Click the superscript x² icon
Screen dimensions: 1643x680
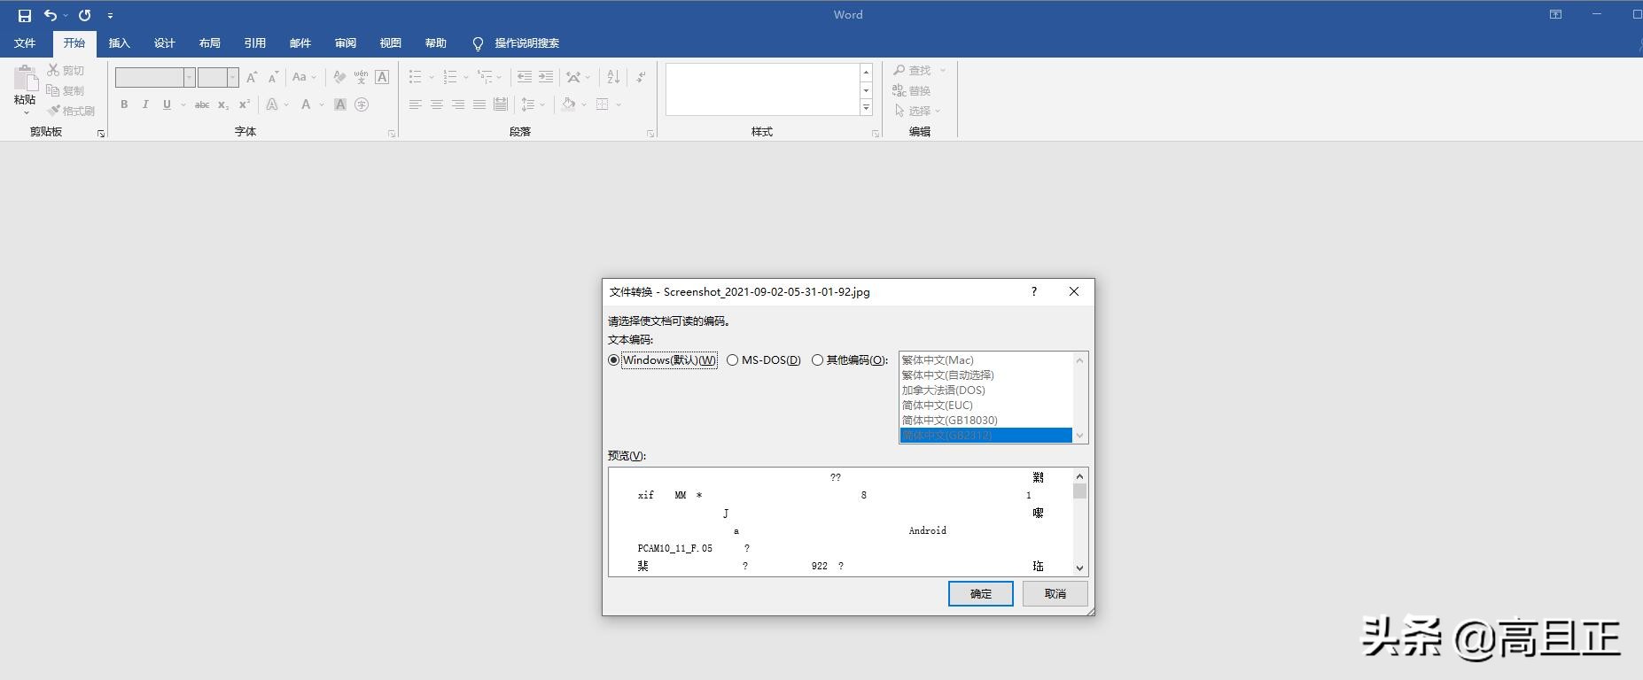click(x=245, y=104)
